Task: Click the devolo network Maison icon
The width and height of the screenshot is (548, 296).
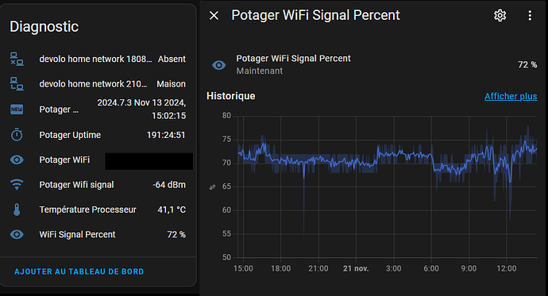Action: [17, 84]
